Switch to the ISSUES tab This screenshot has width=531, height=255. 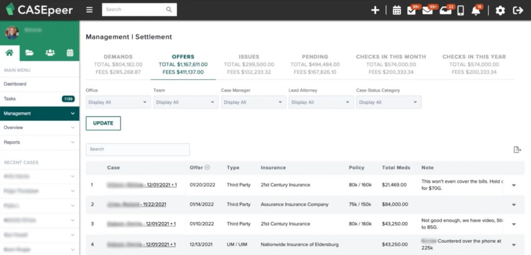(x=249, y=64)
